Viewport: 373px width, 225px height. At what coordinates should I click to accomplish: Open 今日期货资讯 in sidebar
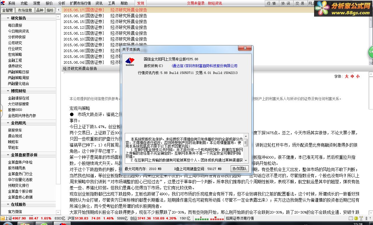tap(18, 31)
